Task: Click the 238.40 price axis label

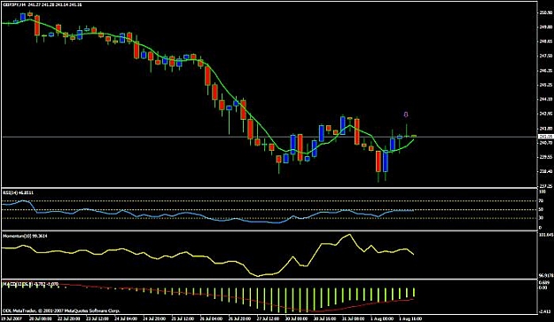Action: pyautogui.click(x=545, y=171)
